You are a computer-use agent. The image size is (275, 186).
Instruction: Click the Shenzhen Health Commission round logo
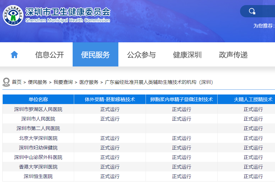tap(13, 15)
